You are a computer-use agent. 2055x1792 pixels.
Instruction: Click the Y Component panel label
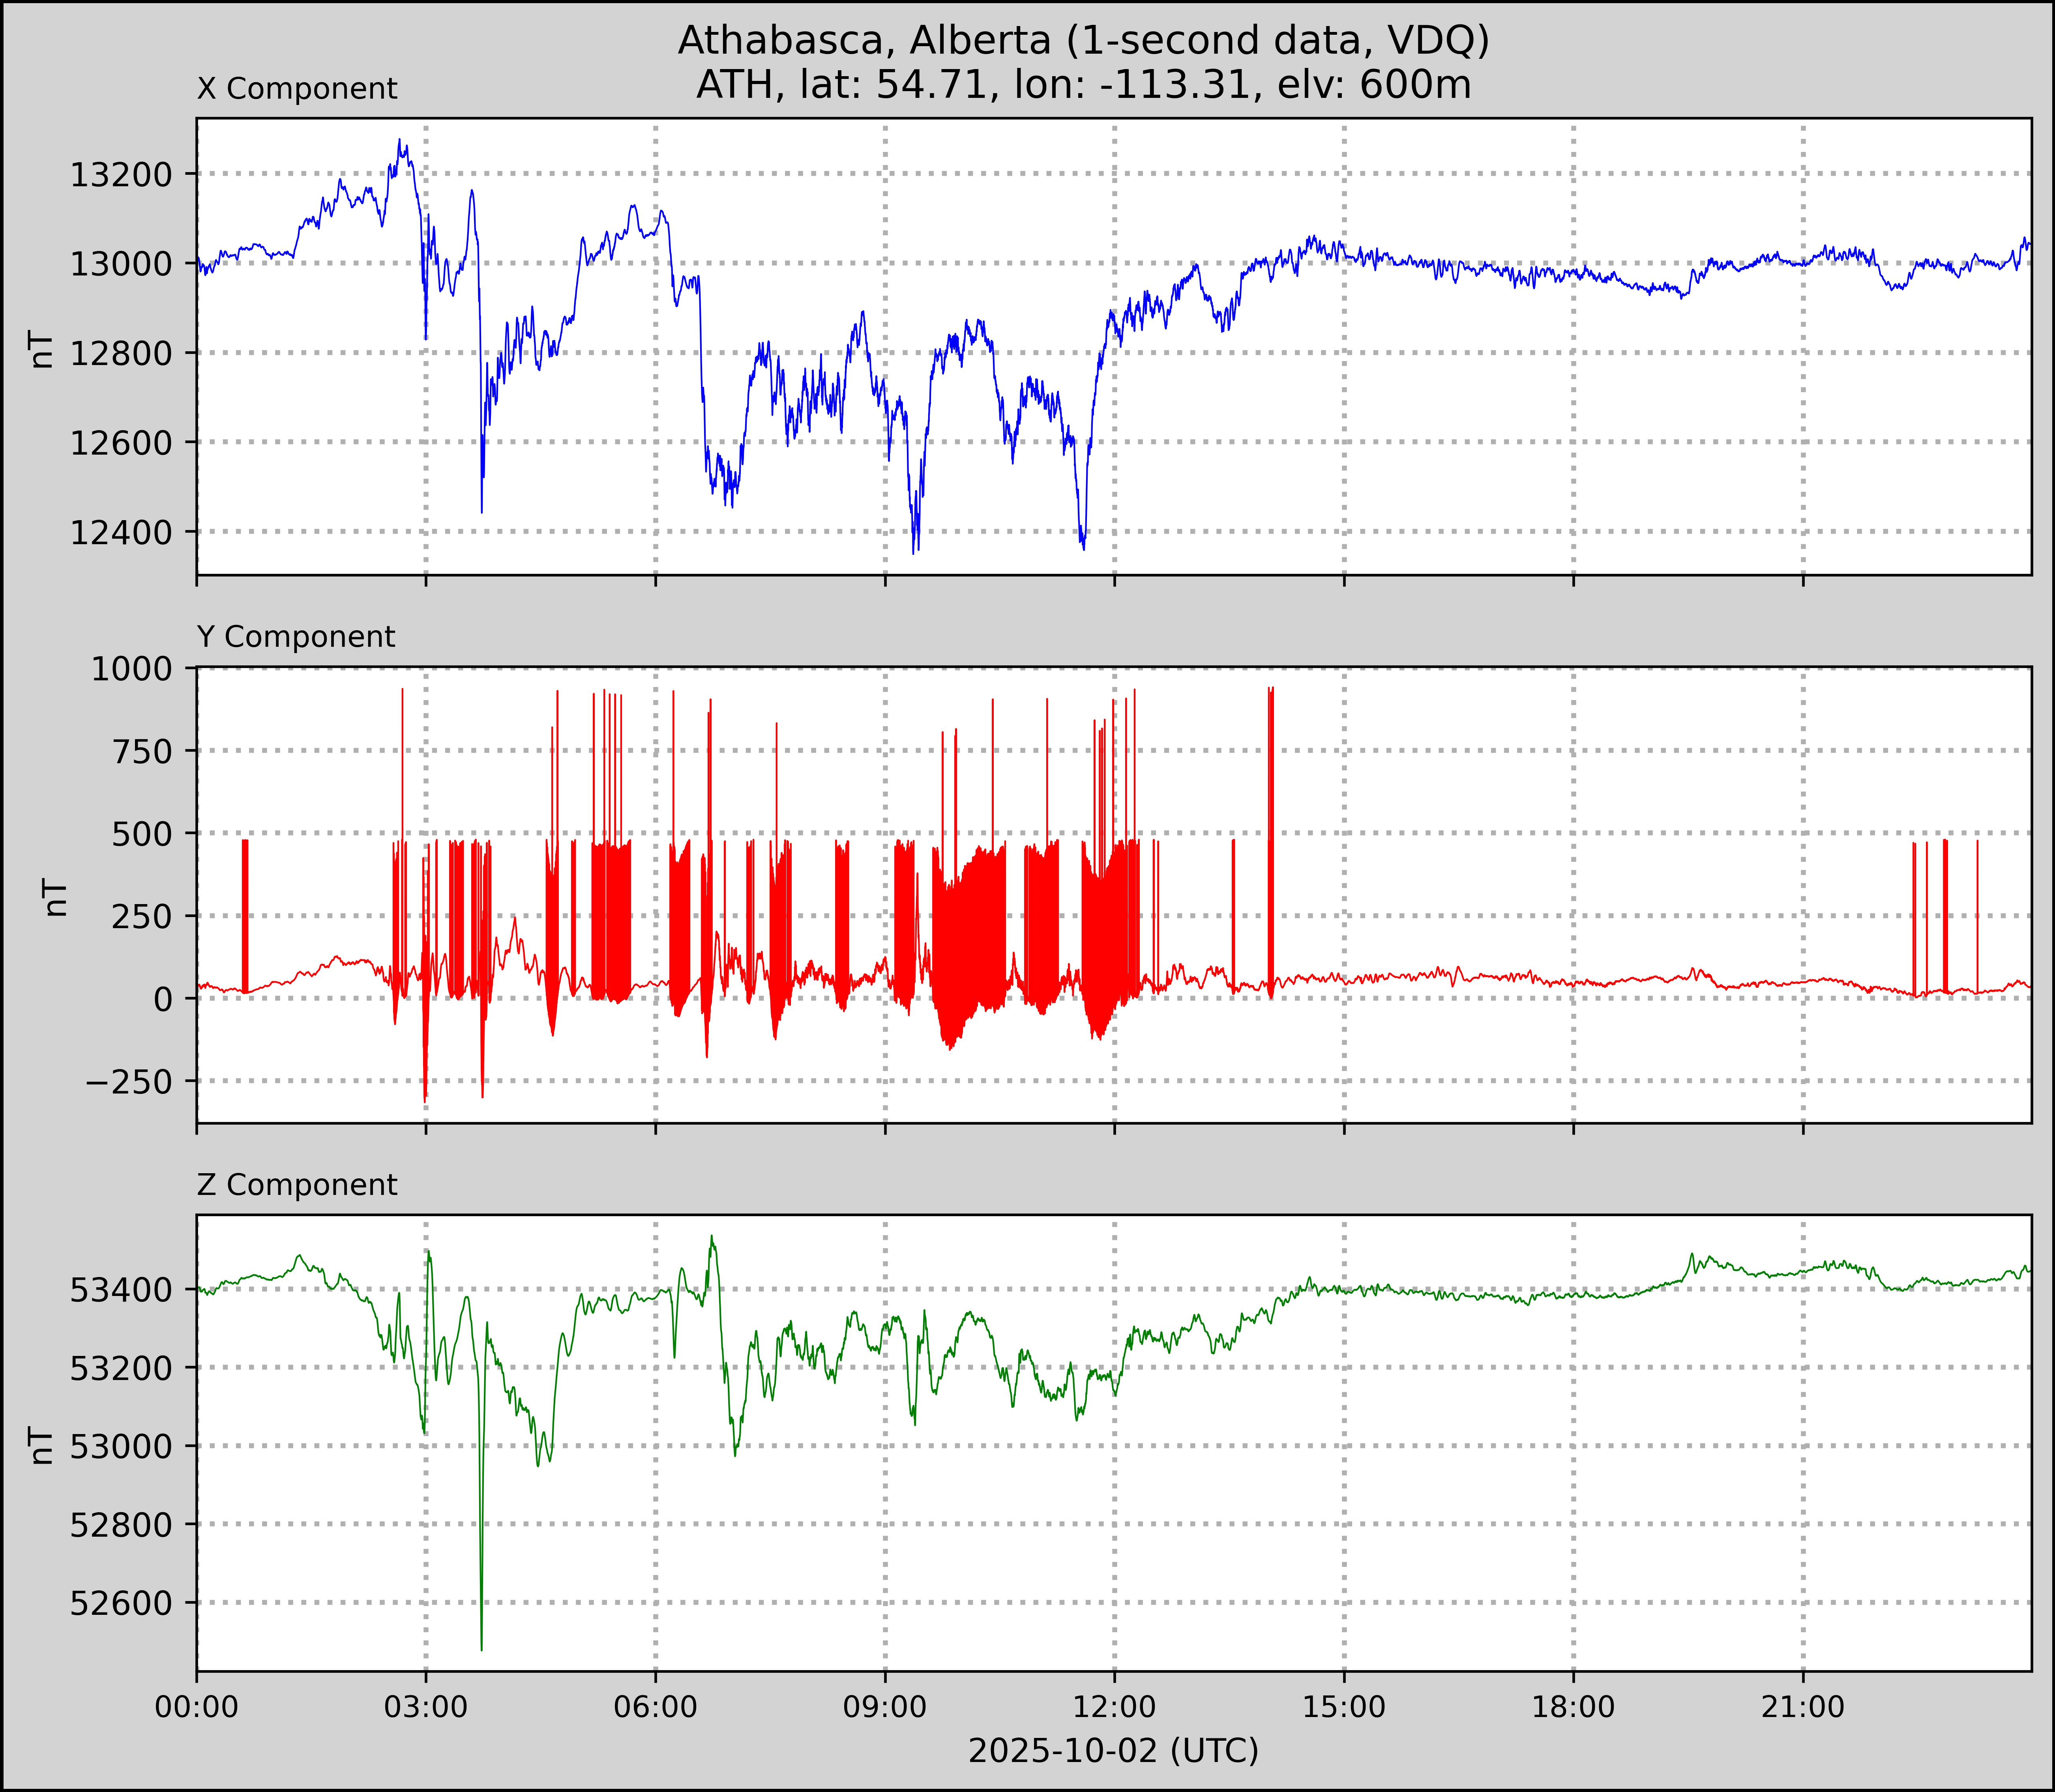[296, 637]
